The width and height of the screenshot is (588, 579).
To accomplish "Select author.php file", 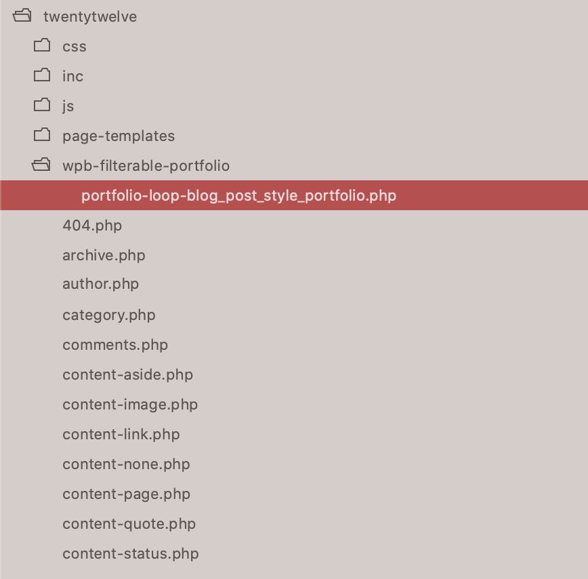I will (x=100, y=284).
